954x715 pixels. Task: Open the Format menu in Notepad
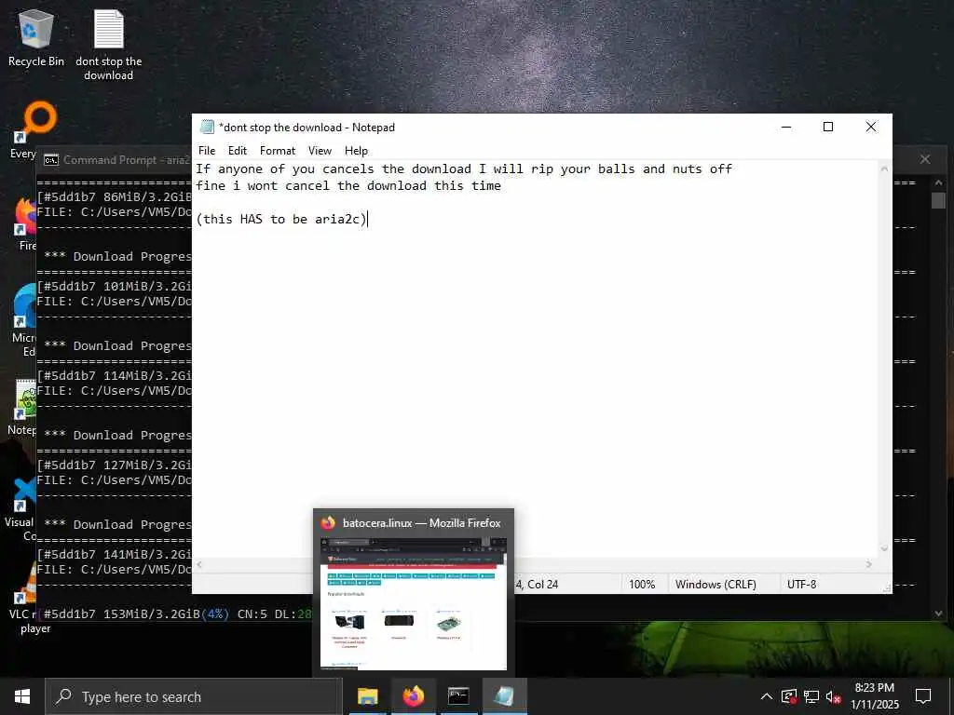tap(278, 151)
